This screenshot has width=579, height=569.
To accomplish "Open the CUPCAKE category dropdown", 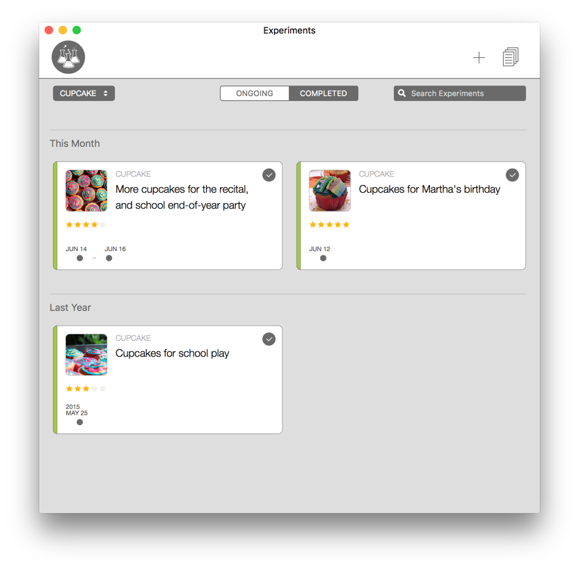I will click(84, 93).
